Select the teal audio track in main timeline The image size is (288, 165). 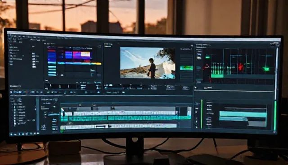coord(126,118)
